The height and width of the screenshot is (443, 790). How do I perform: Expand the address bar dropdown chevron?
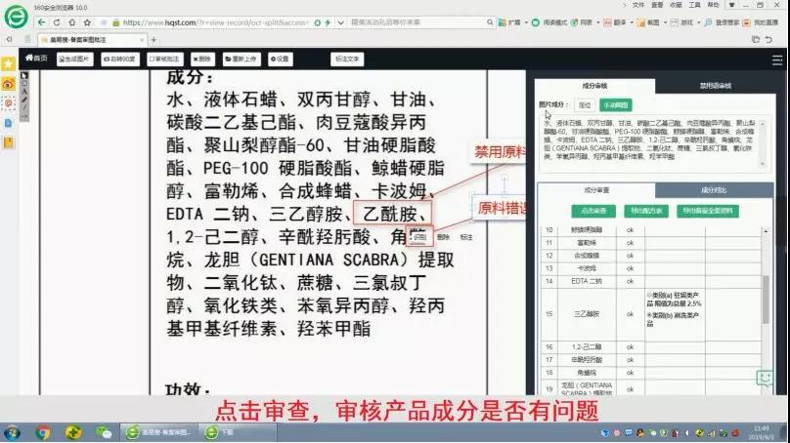[341, 22]
